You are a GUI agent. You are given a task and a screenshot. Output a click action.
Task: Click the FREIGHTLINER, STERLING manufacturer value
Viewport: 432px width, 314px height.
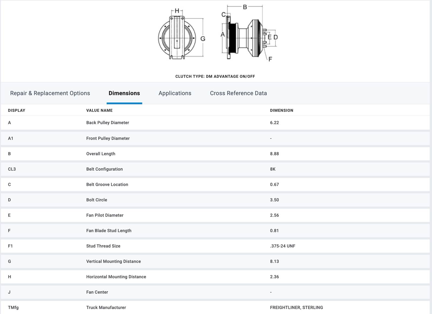point(296,308)
